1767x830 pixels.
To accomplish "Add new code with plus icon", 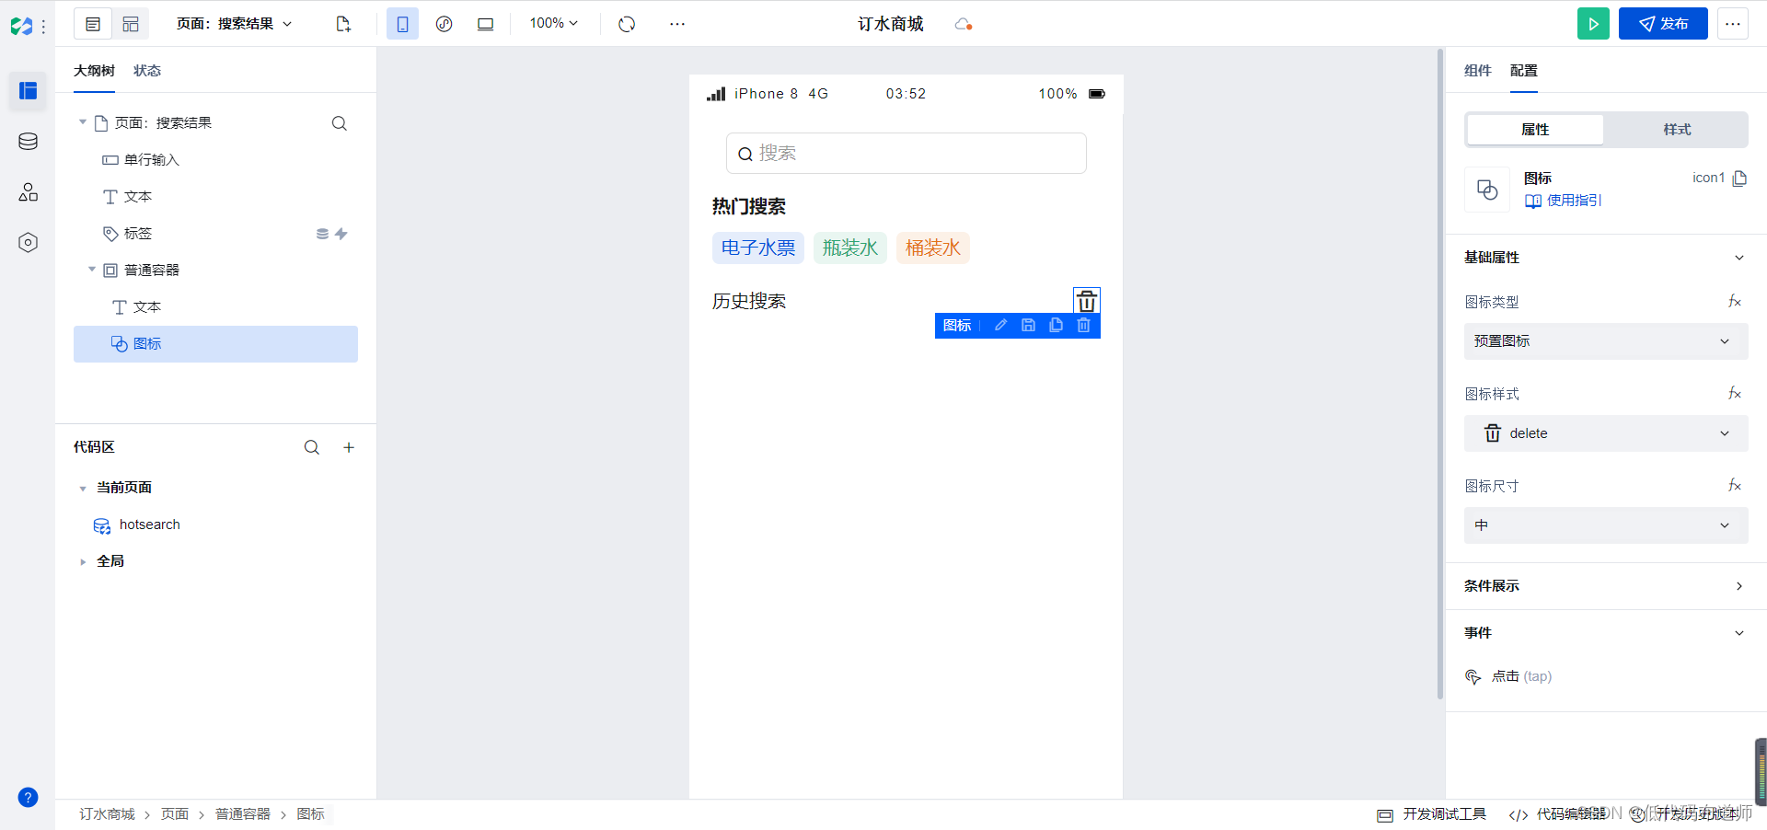I will pos(349,447).
